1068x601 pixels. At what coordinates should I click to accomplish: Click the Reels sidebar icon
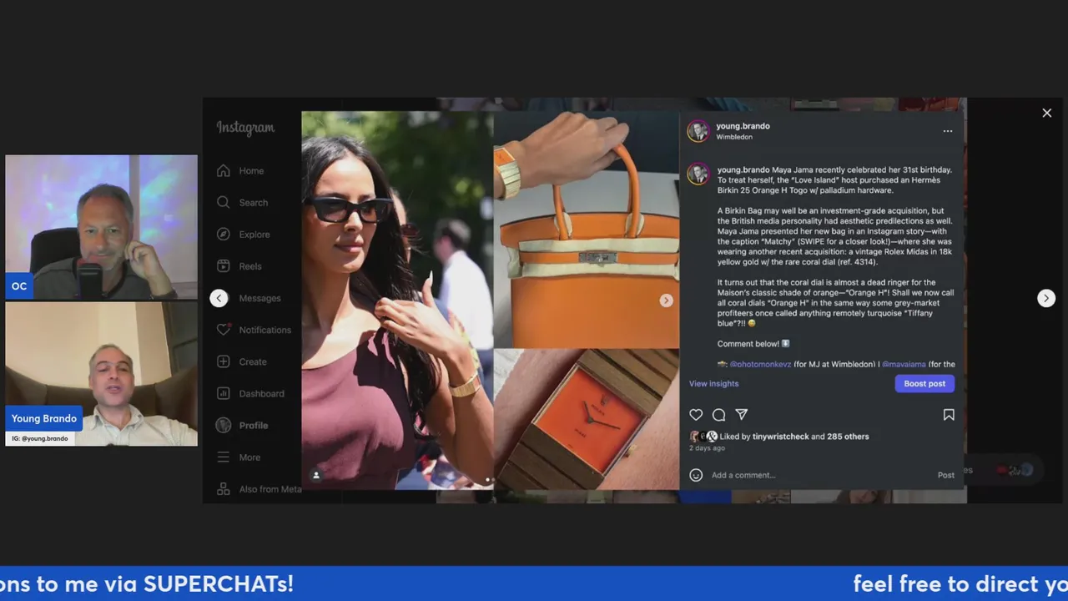coord(223,266)
